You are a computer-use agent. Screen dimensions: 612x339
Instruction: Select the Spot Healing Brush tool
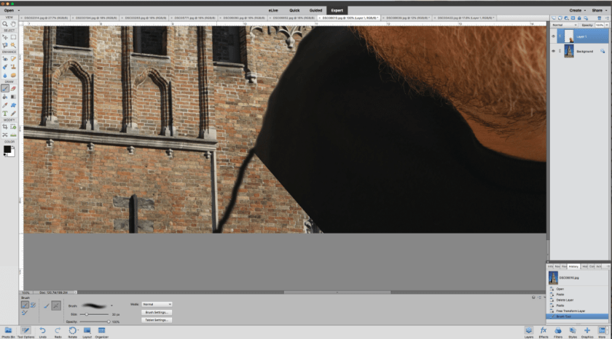13,58
